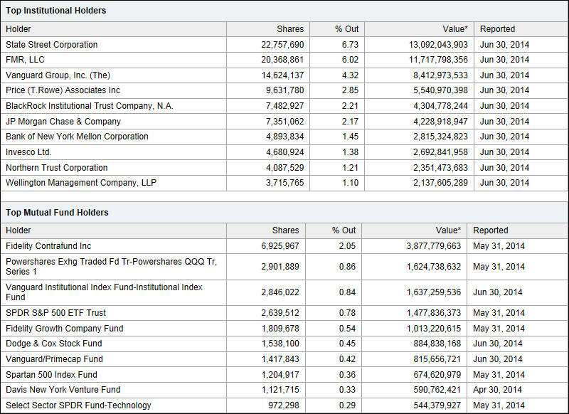Image resolution: width=569 pixels, height=414 pixels.
Task: Click the 6.73 percent out cell
Action: point(350,45)
